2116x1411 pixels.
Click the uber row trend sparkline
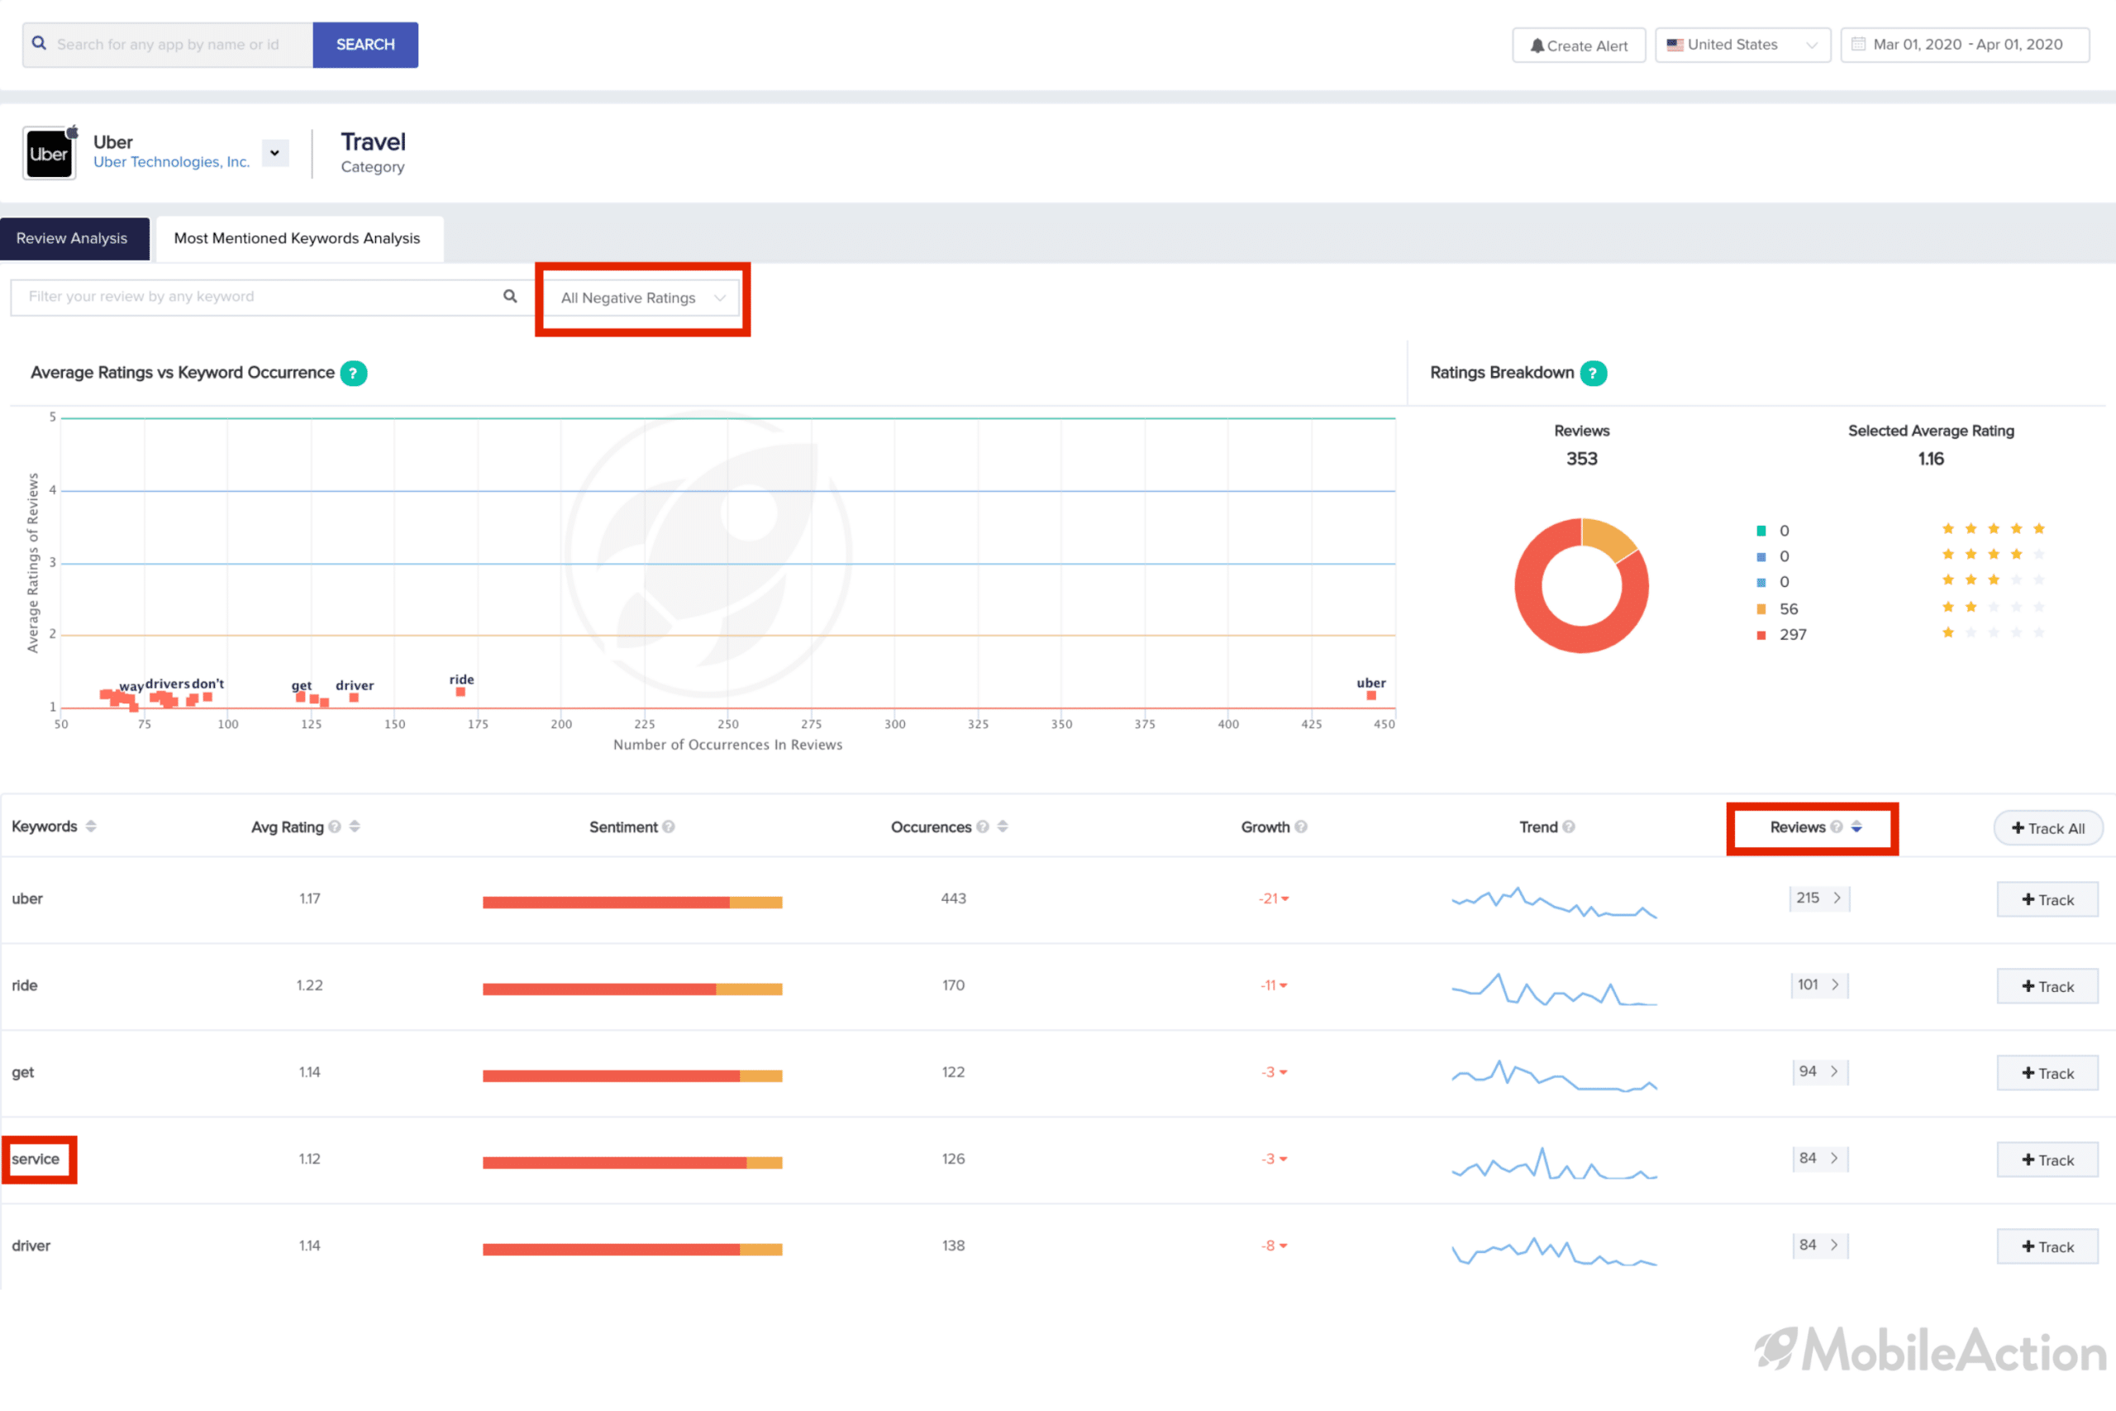click(x=1554, y=902)
